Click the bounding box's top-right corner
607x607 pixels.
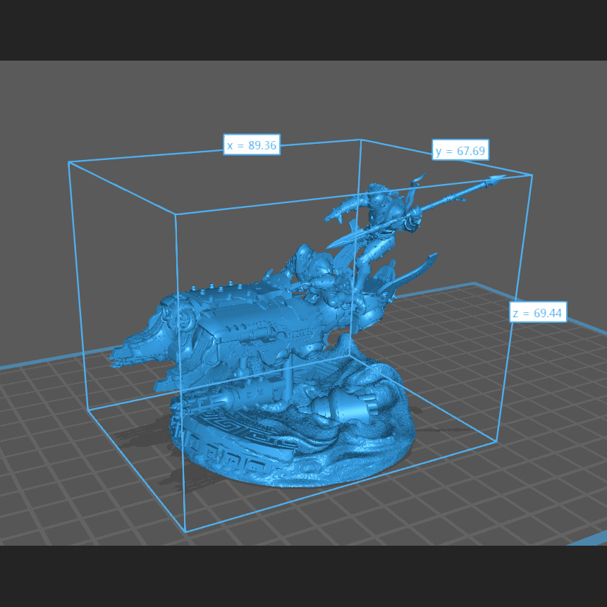[532, 174]
